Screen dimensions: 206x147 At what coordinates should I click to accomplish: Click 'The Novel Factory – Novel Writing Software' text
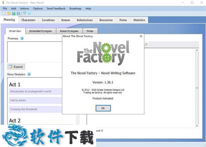(x=103, y=73)
